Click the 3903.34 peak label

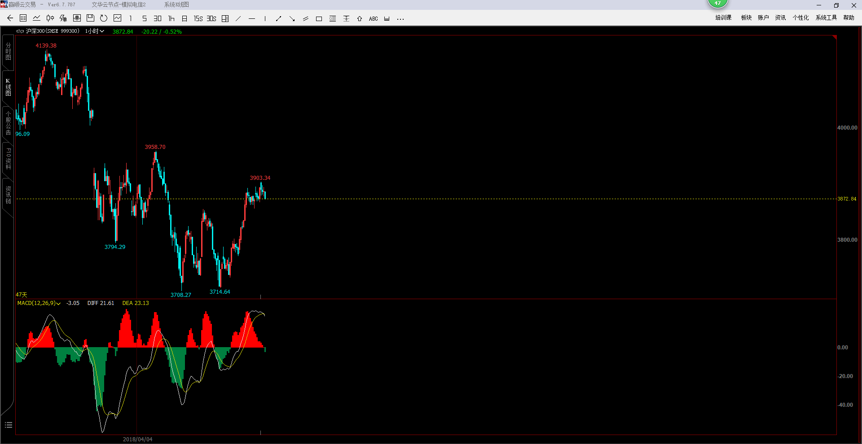point(260,178)
